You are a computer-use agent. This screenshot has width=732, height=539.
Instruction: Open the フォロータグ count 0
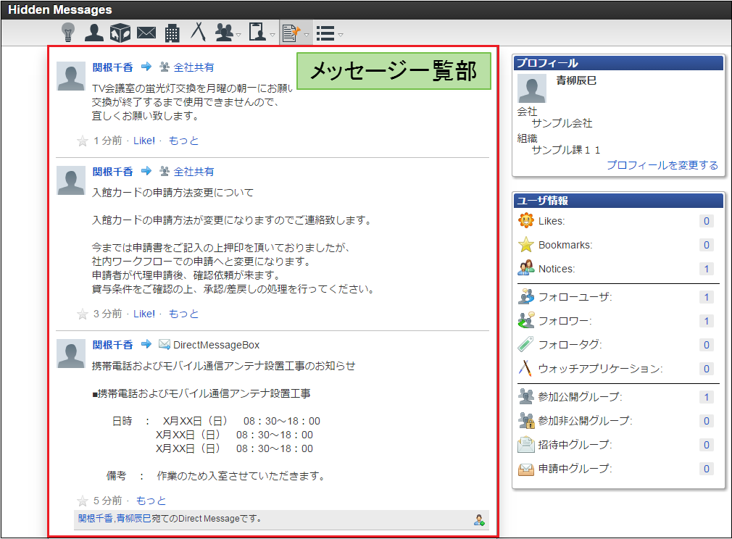[707, 345]
